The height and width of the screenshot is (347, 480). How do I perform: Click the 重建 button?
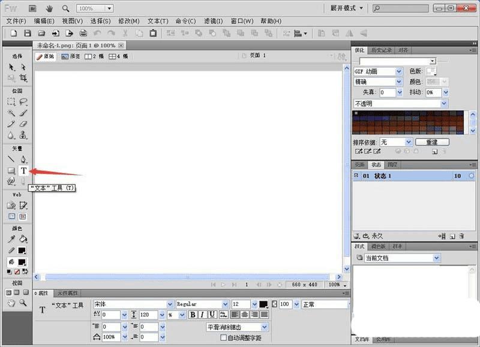(x=431, y=142)
